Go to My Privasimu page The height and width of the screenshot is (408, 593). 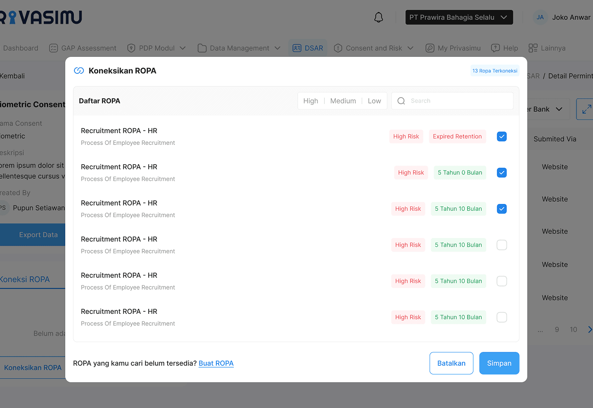coord(453,48)
